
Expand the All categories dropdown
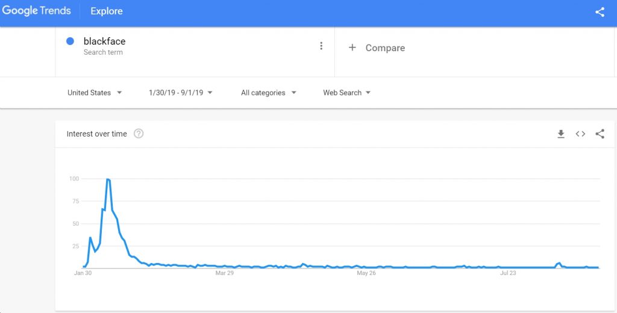268,93
